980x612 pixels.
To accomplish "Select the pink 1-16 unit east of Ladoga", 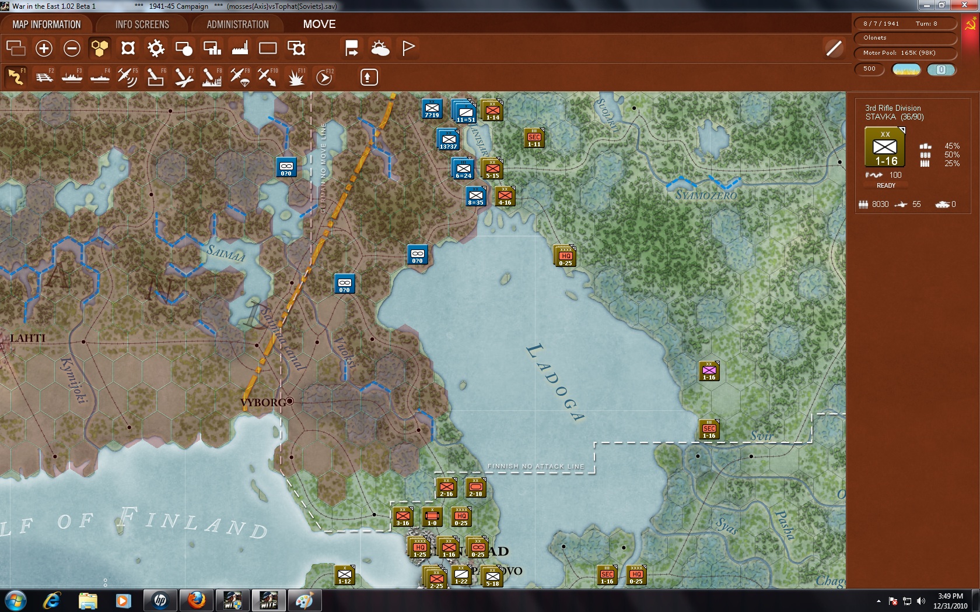I will (x=709, y=371).
